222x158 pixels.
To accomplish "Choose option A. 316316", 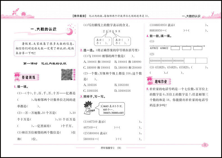I will [x=90, y=85].
